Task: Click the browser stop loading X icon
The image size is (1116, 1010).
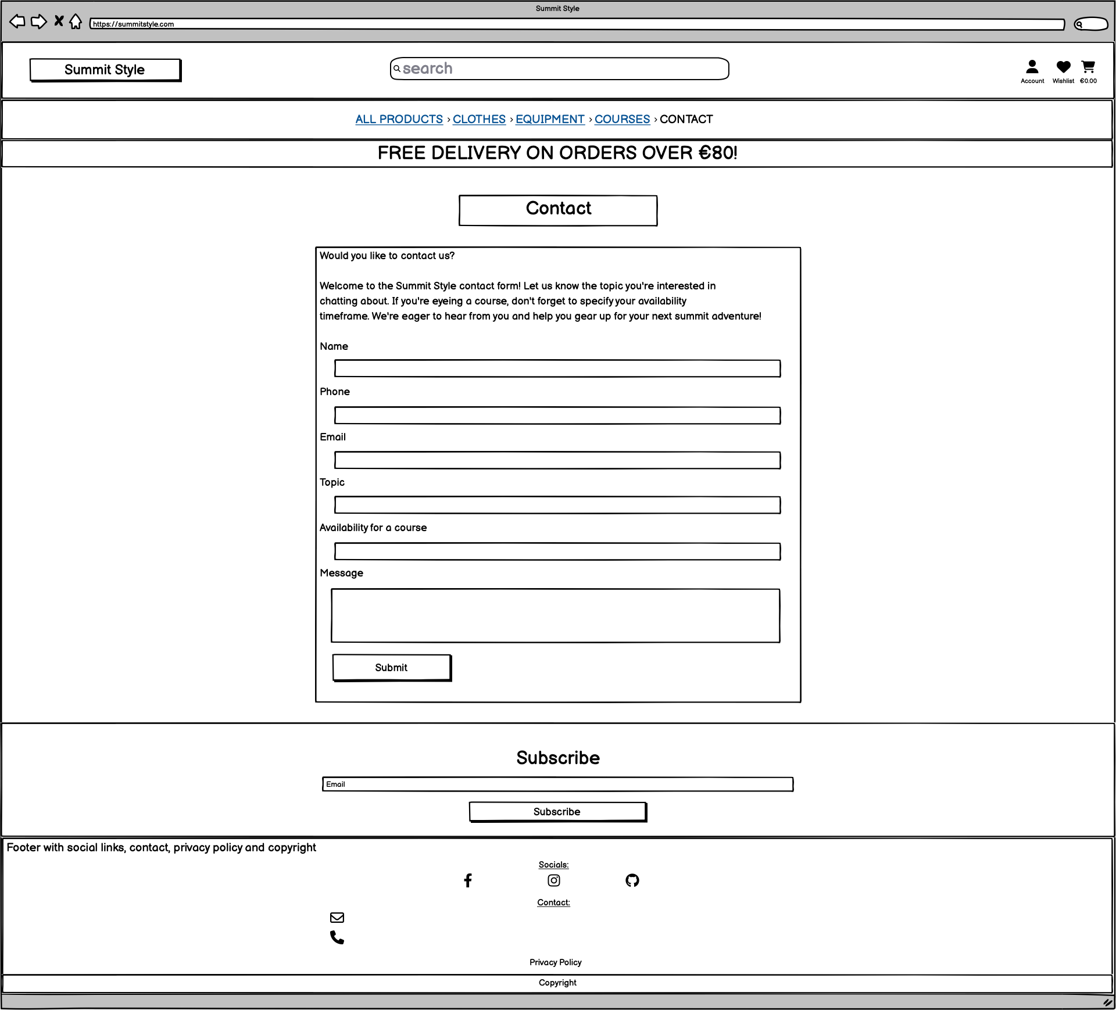Action: coord(59,22)
